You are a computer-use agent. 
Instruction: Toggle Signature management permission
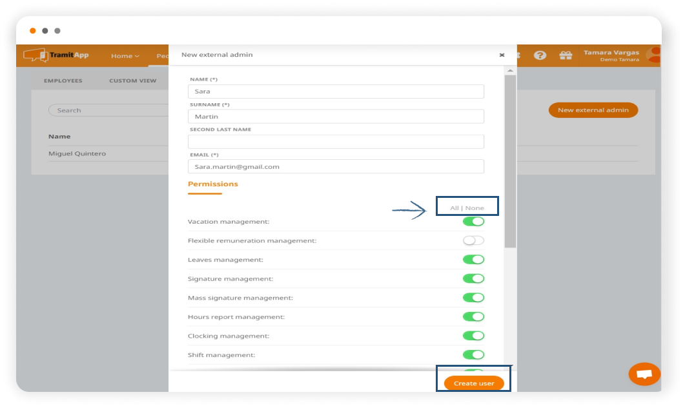473,278
